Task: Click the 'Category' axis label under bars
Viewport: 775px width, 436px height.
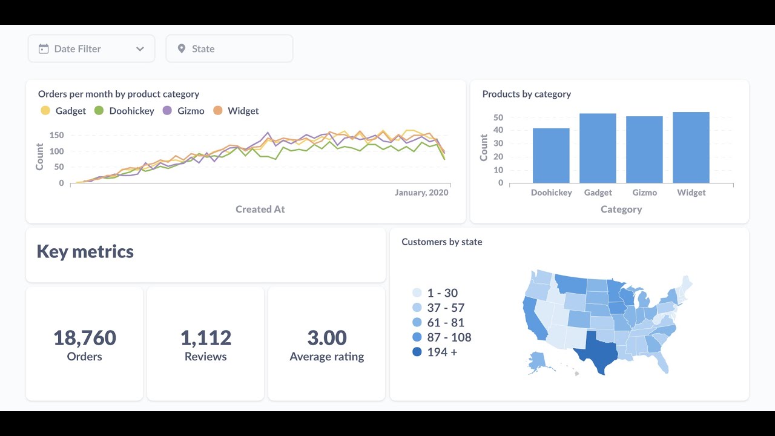Action: tap(621, 209)
